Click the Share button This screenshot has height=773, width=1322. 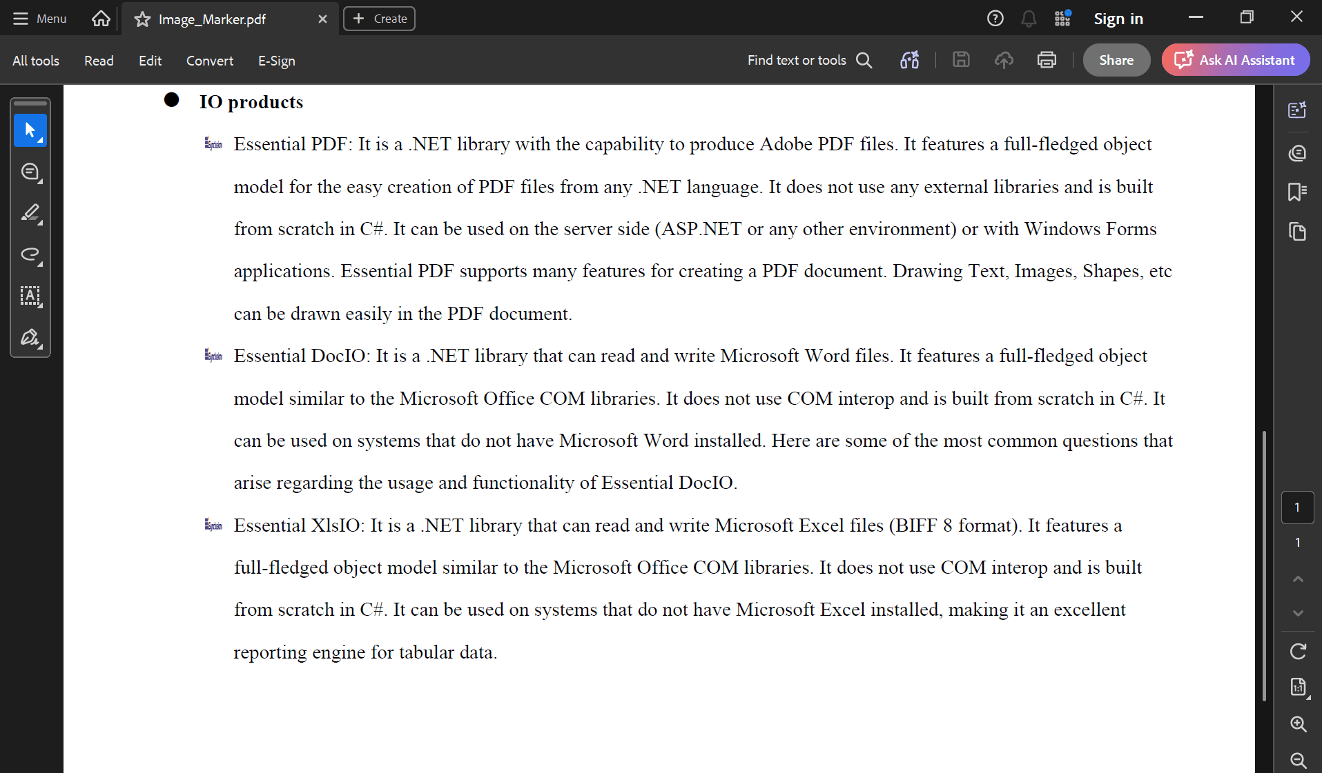pos(1116,60)
